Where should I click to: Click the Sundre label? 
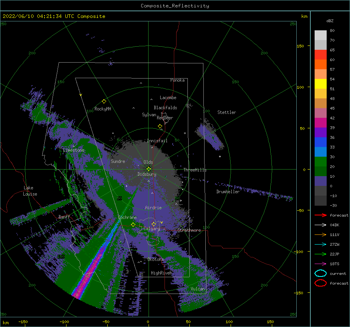118,161
